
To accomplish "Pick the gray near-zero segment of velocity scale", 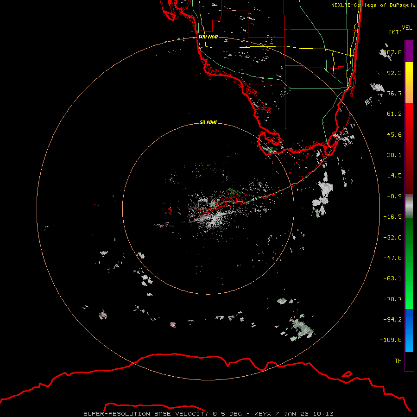I will click(x=409, y=206).
